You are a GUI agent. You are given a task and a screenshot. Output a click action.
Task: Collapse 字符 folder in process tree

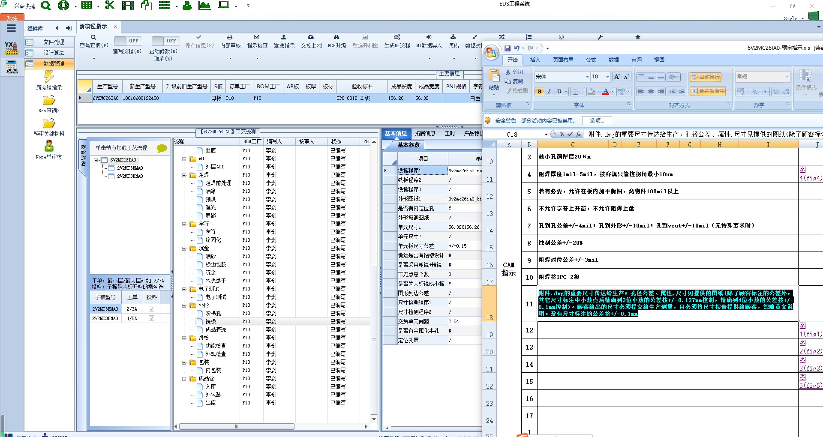click(x=184, y=224)
